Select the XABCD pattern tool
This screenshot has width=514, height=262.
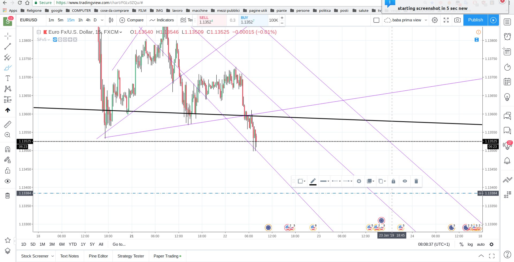pyautogui.click(x=8, y=89)
